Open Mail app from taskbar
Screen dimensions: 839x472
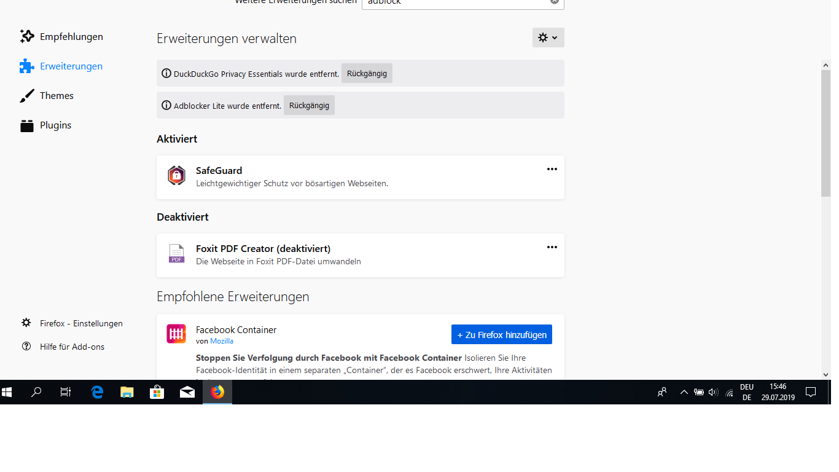(x=187, y=391)
